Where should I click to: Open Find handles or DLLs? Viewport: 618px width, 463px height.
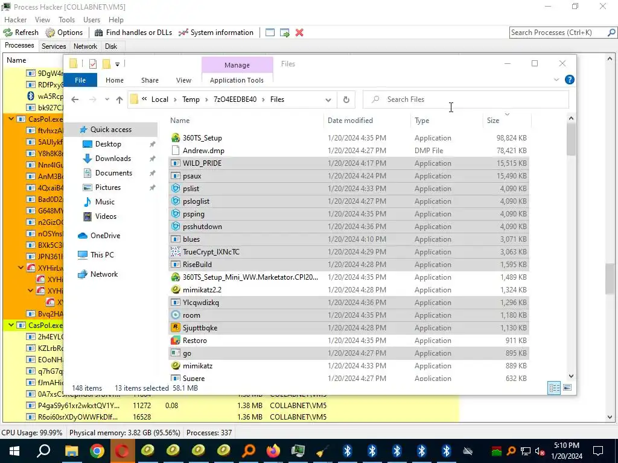pyautogui.click(x=133, y=33)
